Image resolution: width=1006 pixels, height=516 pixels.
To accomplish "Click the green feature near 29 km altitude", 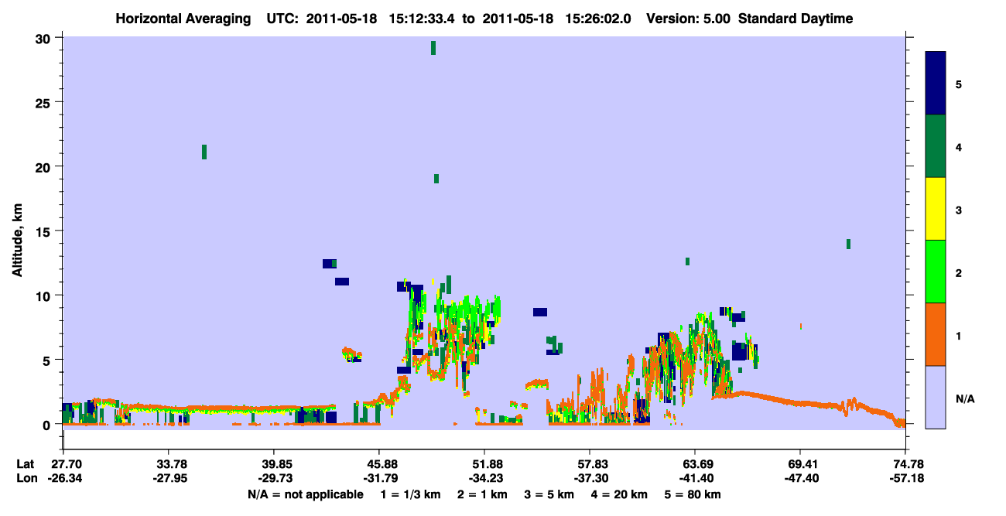I will coord(433,47).
